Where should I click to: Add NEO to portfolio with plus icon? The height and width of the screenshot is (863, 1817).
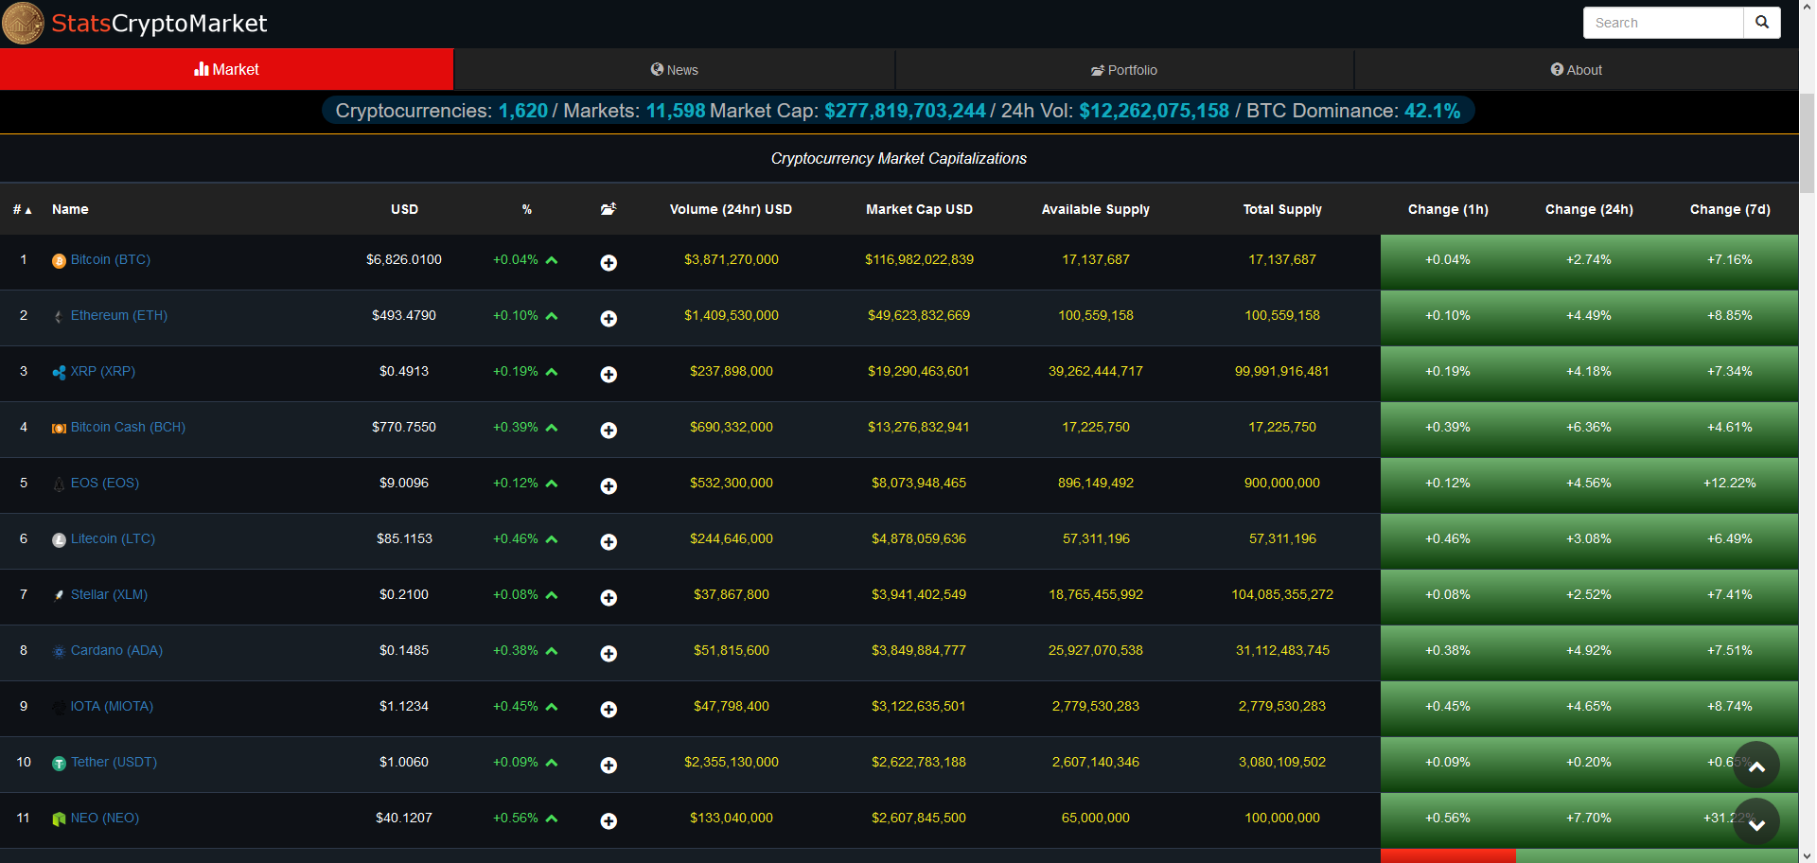click(x=609, y=820)
